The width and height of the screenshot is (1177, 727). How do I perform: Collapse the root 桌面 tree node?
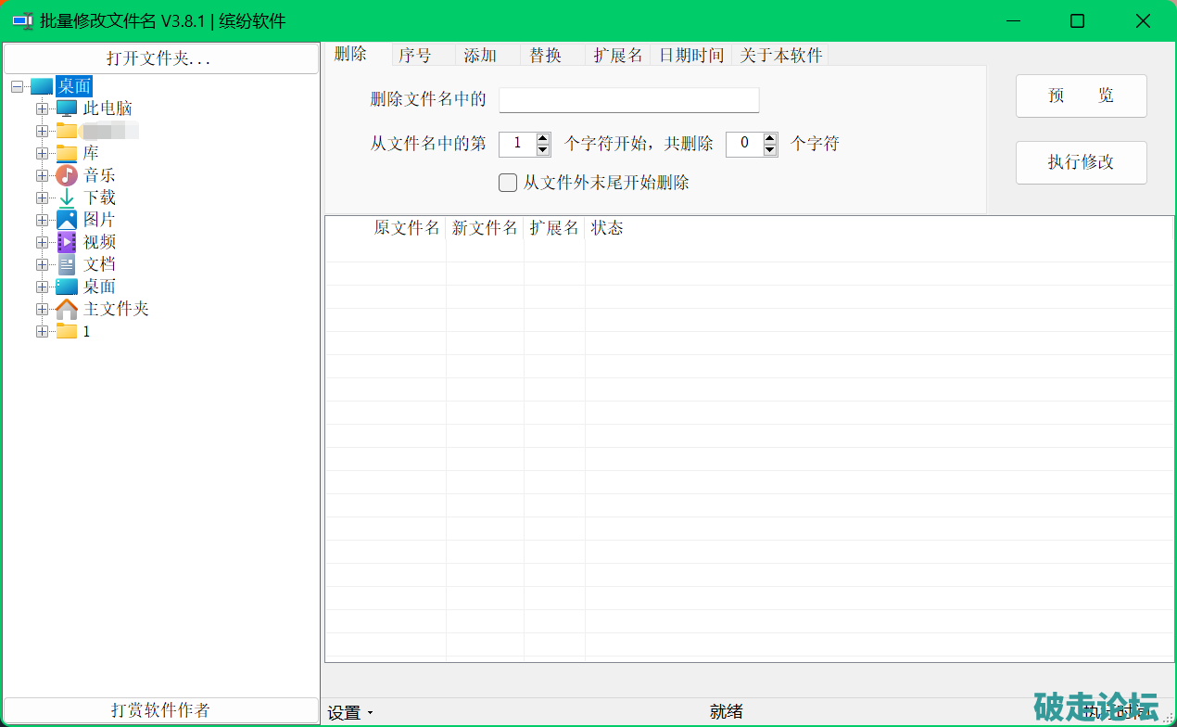pyautogui.click(x=18, y=86)
